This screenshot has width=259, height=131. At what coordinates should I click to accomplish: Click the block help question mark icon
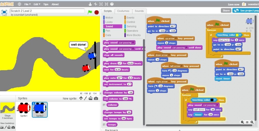[x=112, y=4]
